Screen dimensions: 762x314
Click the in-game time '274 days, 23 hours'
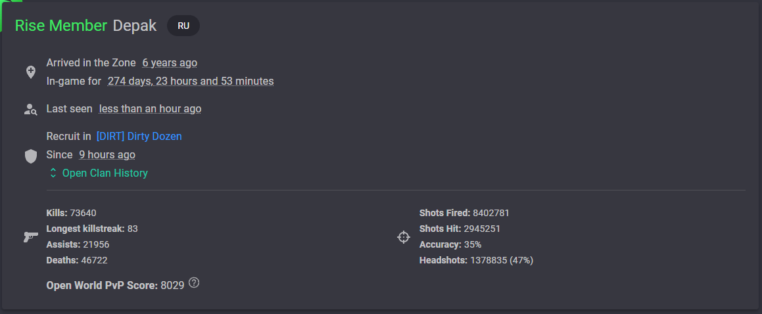[191, 81]
